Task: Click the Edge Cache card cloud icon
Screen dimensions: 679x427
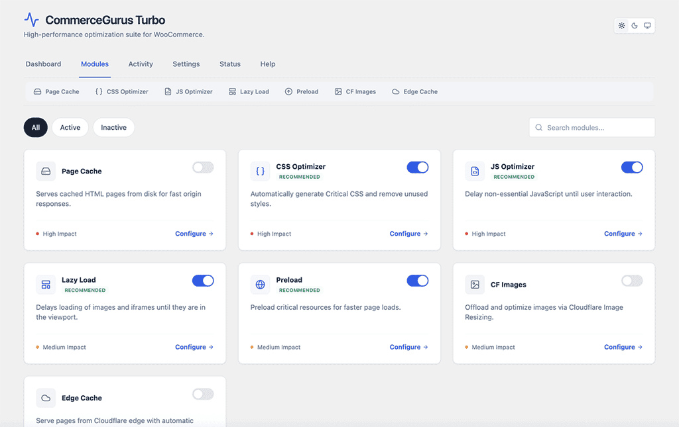Action: 46,398
